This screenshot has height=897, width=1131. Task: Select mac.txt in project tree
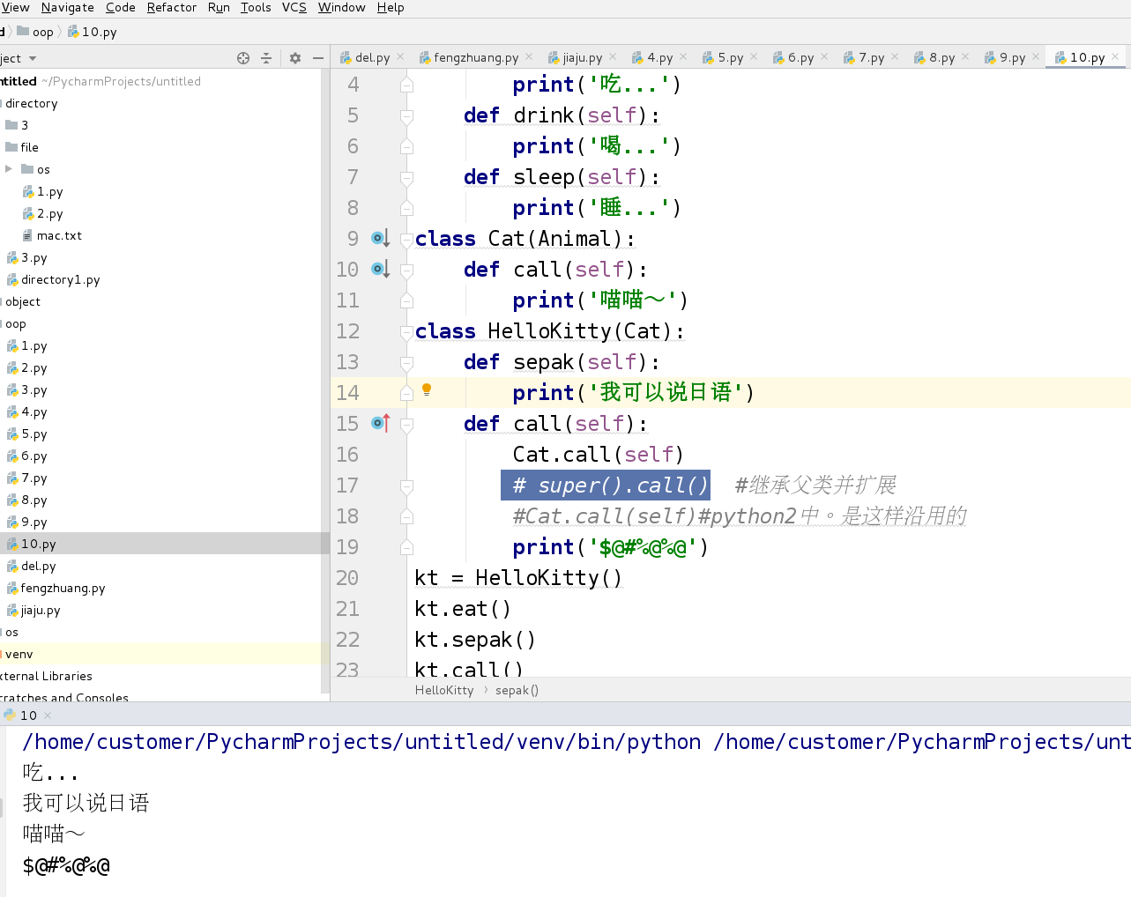(59, 235)
